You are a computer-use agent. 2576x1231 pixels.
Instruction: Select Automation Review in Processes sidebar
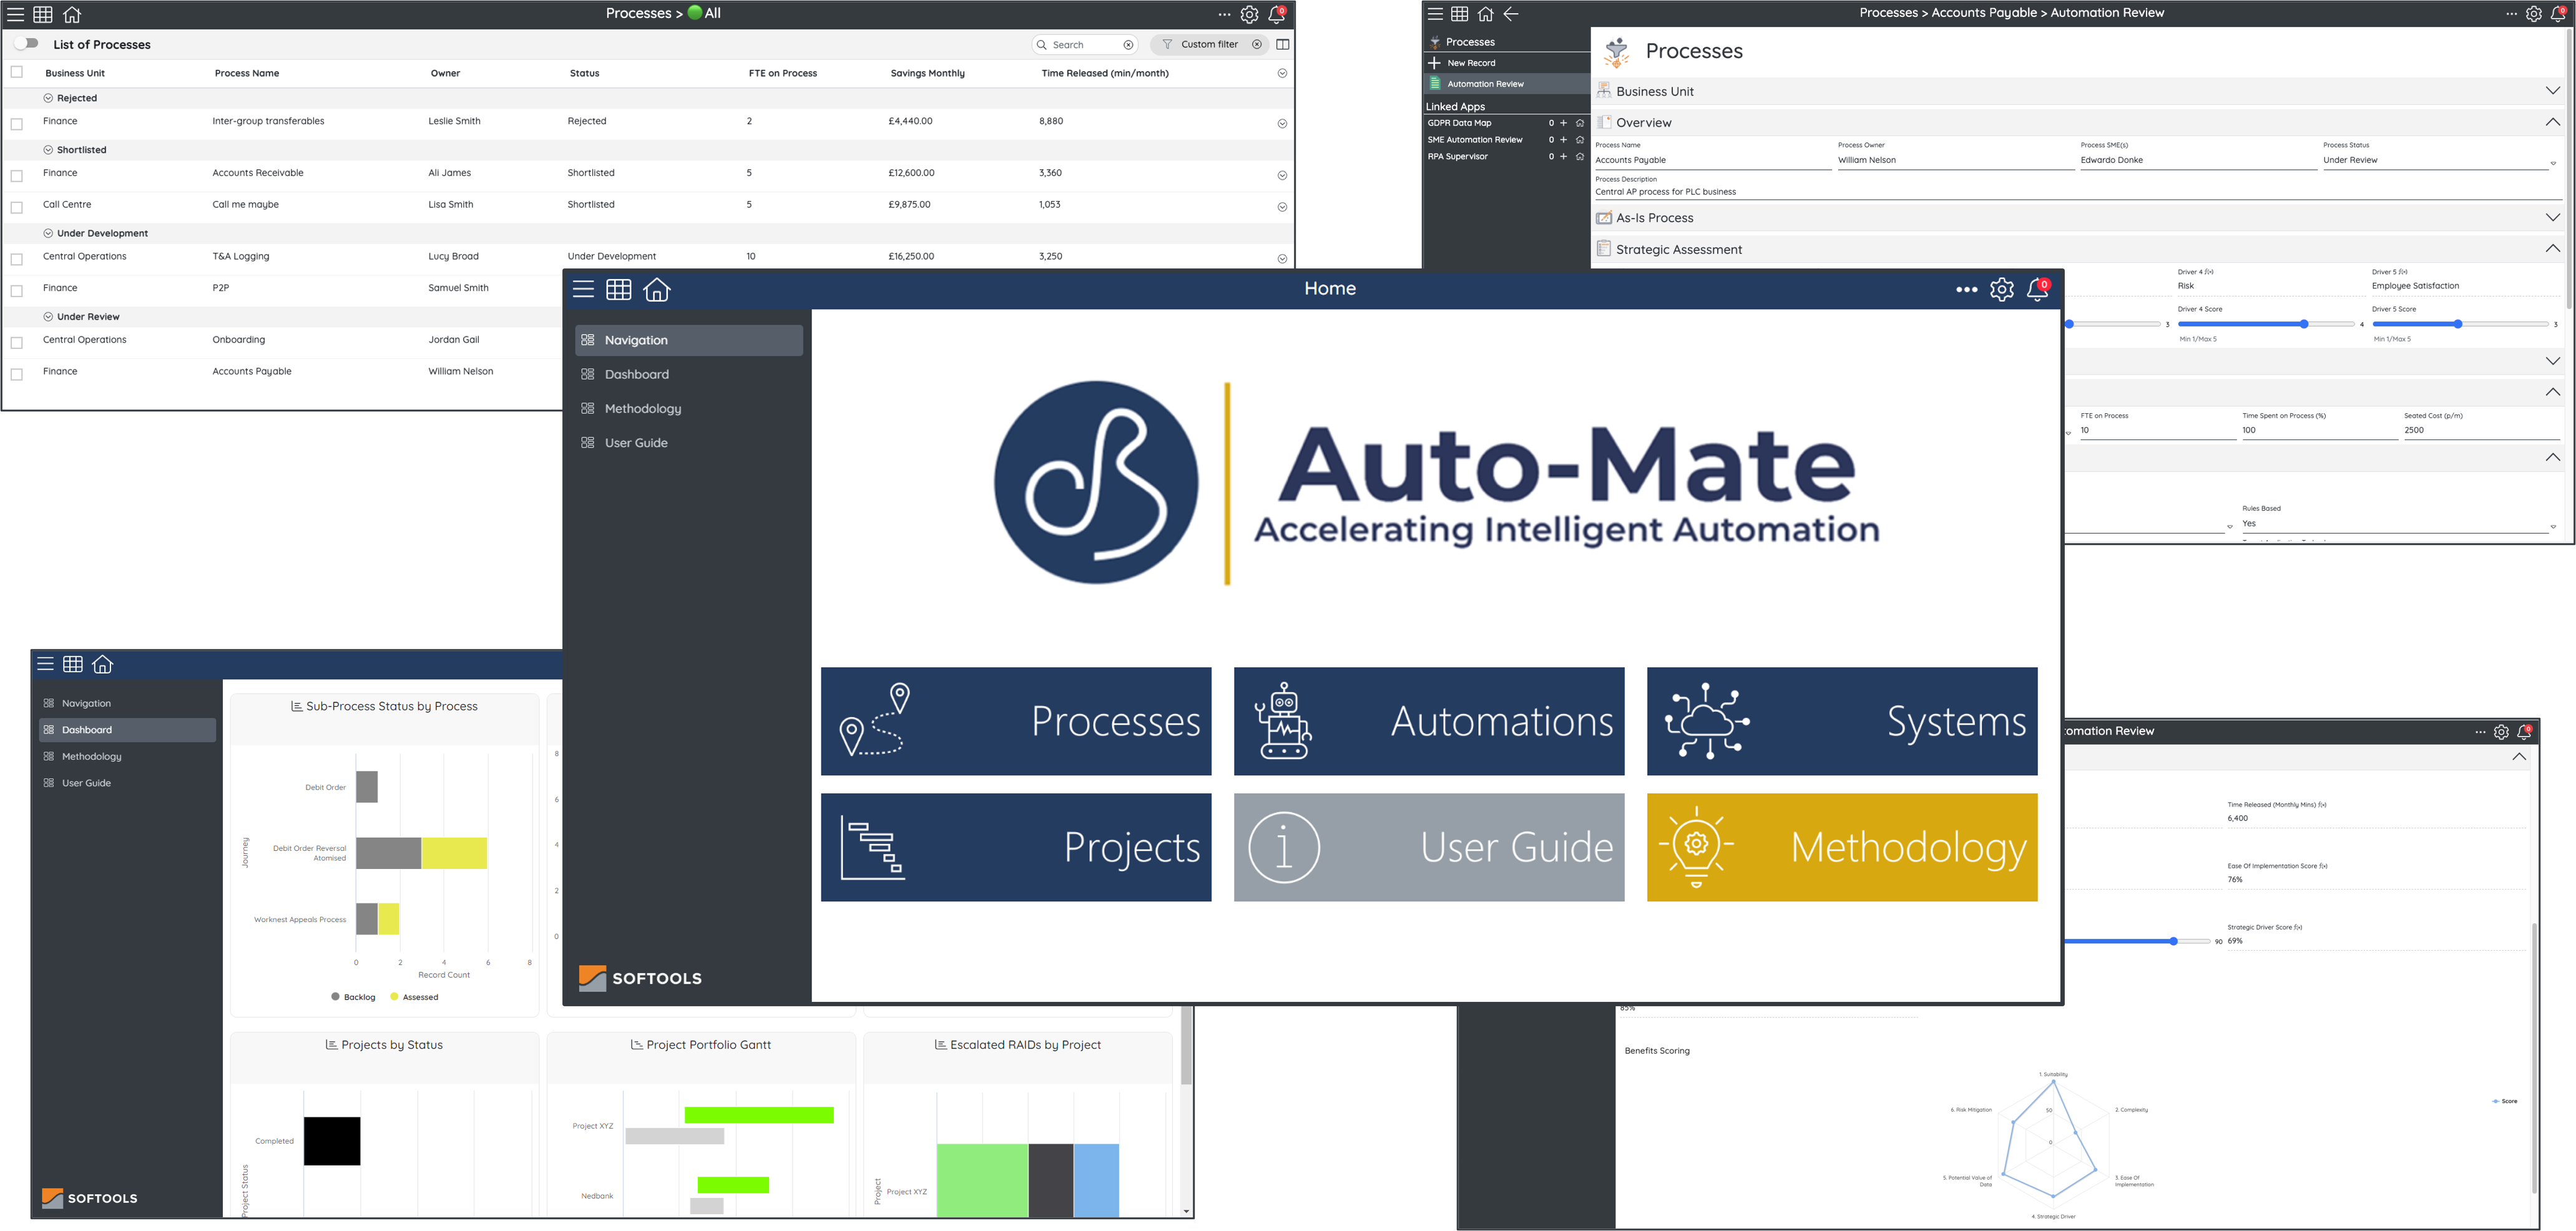pos(1507,84)
